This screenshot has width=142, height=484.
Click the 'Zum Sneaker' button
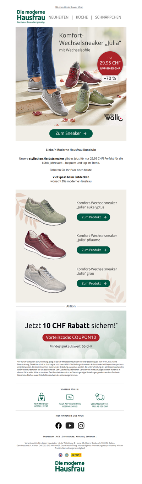coord(71,133)
